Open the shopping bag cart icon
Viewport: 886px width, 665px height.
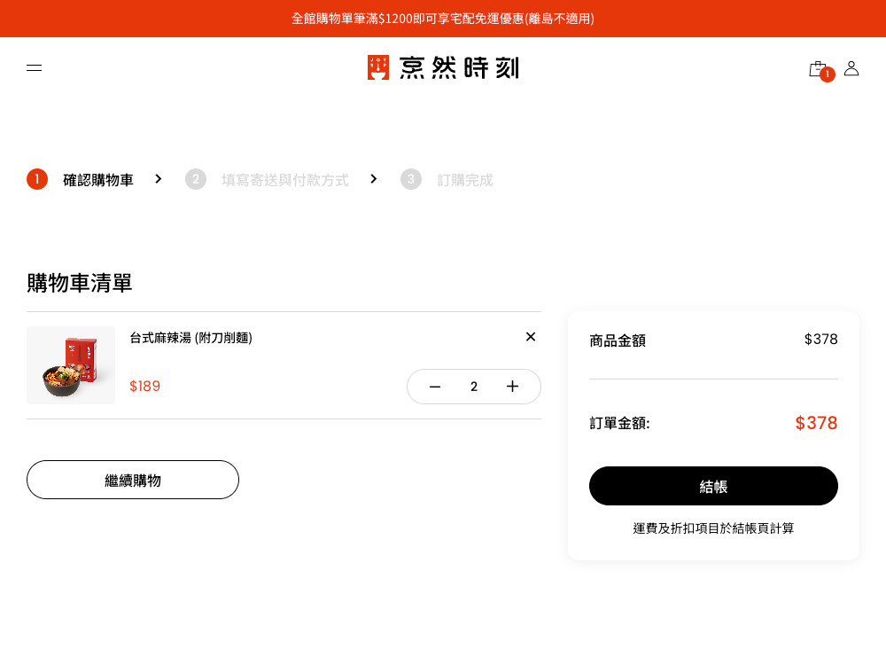pyautogui.click(x=818, y=69)
